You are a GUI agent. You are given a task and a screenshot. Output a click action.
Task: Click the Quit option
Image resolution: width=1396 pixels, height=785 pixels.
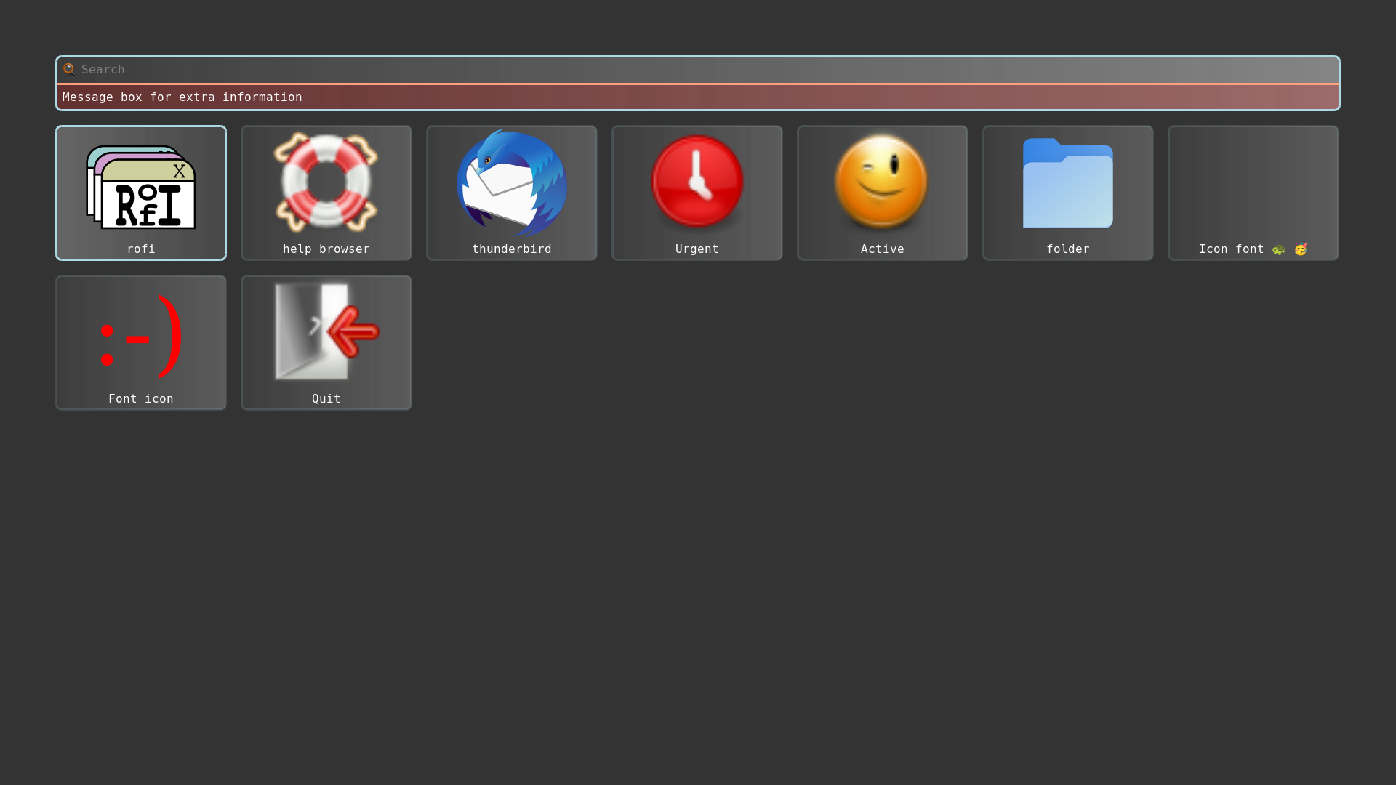(x=326, y=342)
